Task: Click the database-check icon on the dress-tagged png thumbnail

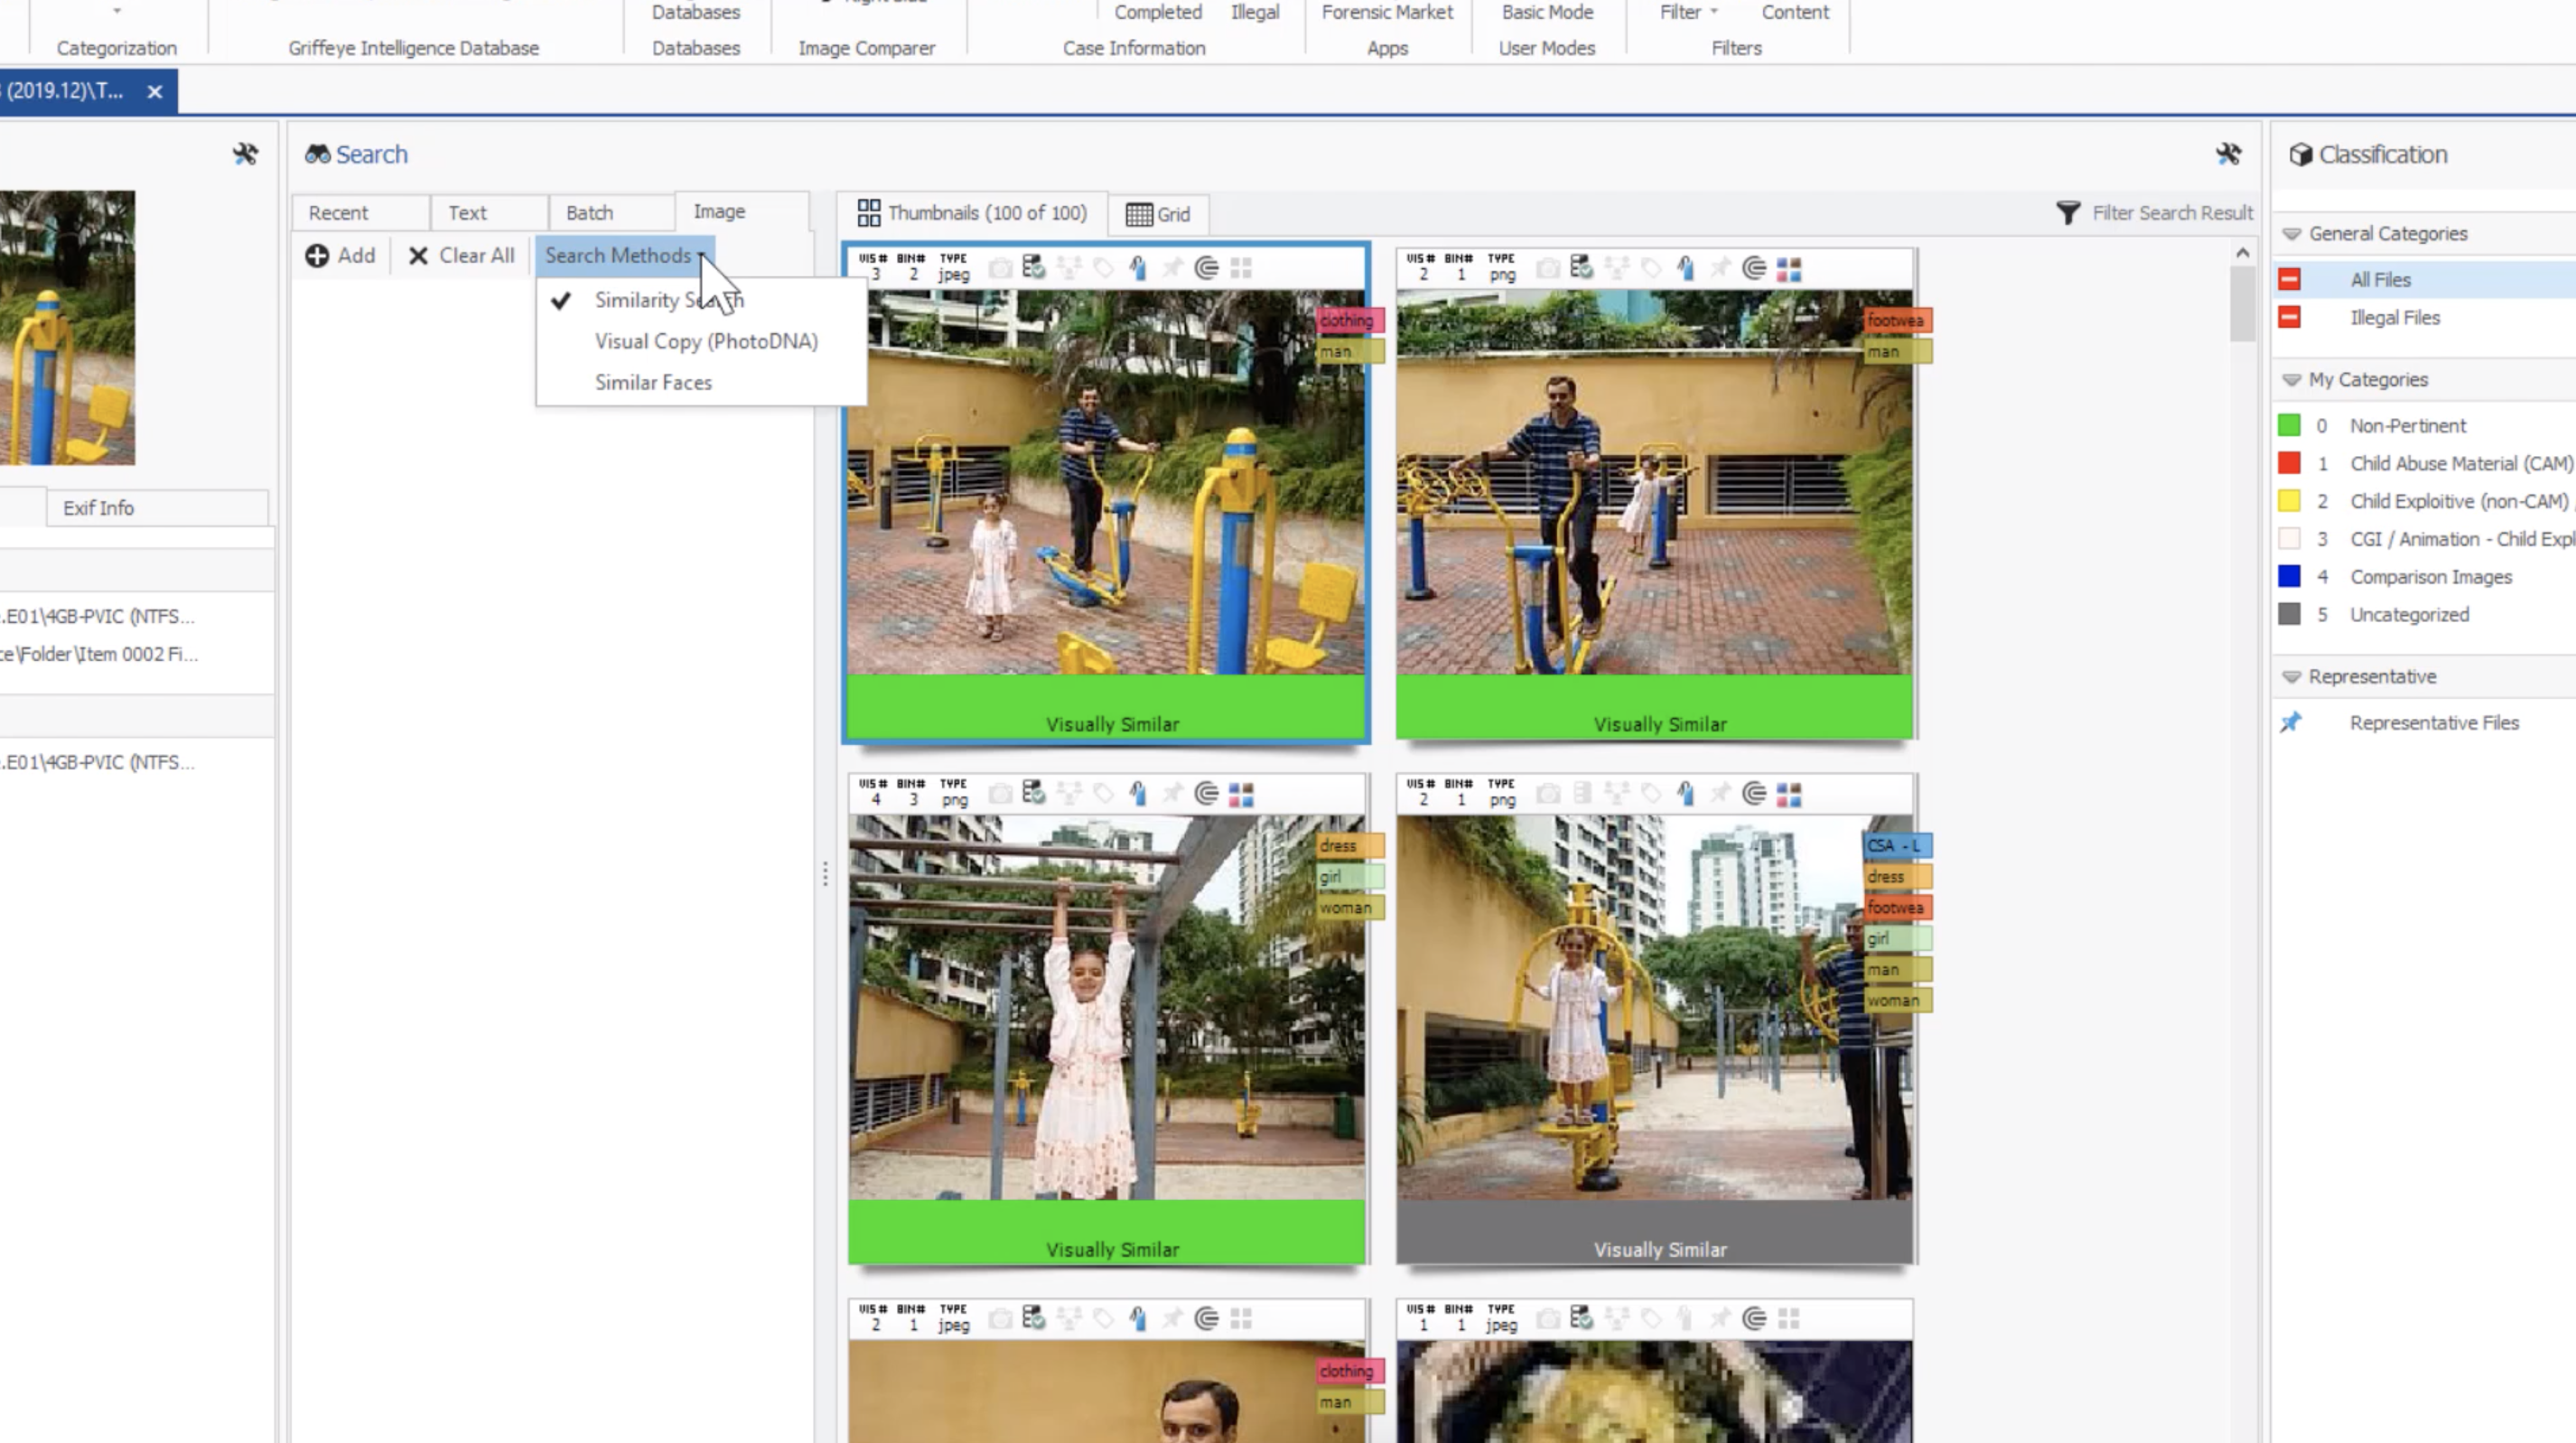Action: 1034,793
